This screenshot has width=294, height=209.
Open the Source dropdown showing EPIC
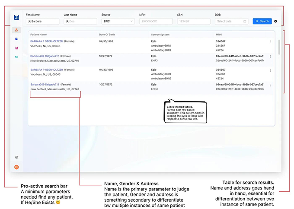point(118,21)
